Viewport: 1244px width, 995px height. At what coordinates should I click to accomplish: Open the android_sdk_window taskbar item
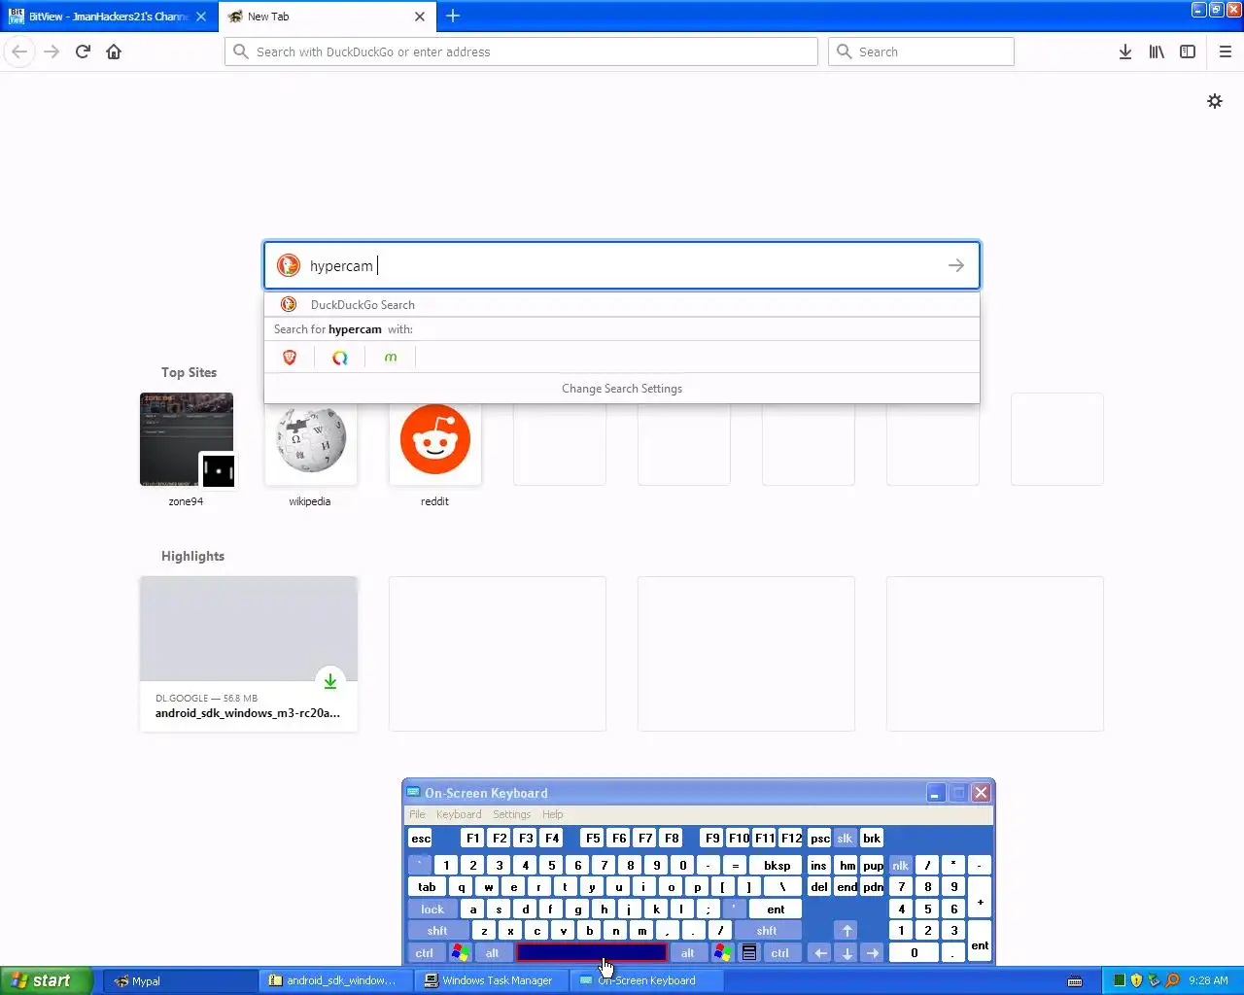(337, 981)
